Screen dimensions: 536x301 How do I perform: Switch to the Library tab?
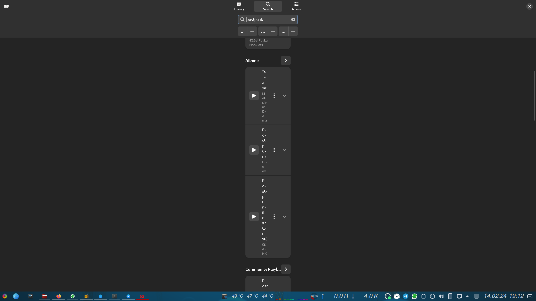[x=239, y=6]
